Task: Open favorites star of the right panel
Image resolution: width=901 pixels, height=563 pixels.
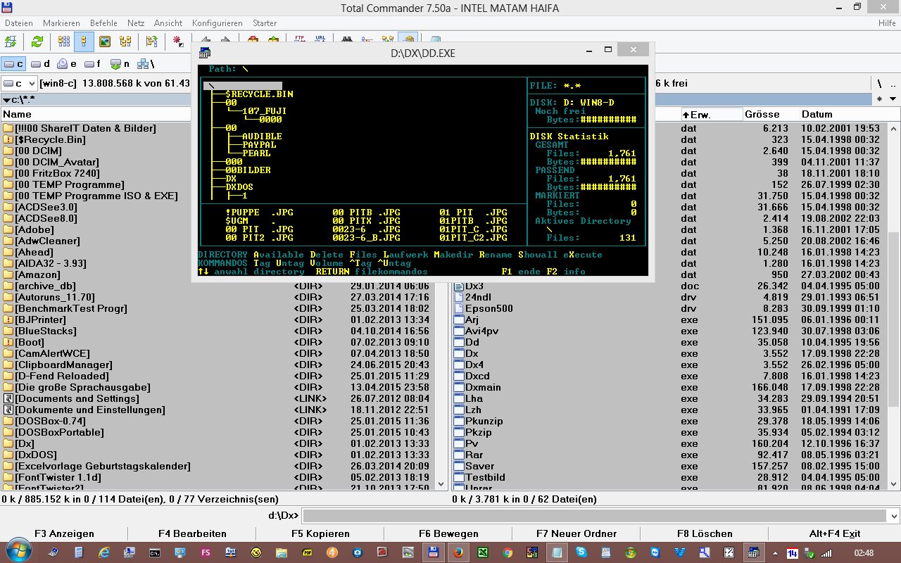Action: [878, 100]
